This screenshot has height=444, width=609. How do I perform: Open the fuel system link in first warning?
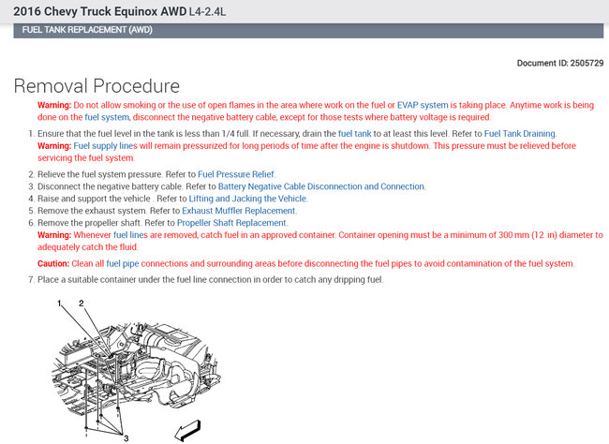[x=107, y=117]
